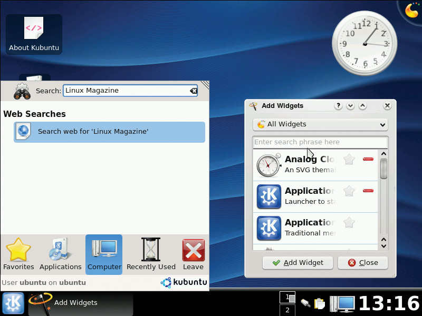Select the Computer tab
Image resolution: width=422 pixels, height=316 pixels.
tap(104, 254)
